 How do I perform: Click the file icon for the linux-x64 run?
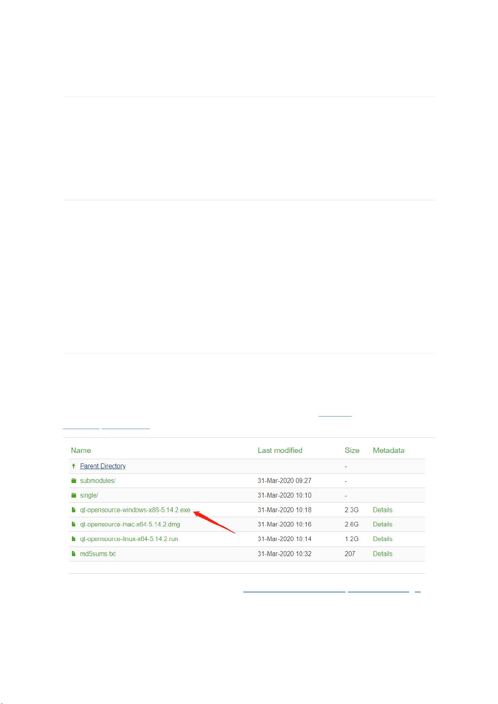tap(74, 539)
